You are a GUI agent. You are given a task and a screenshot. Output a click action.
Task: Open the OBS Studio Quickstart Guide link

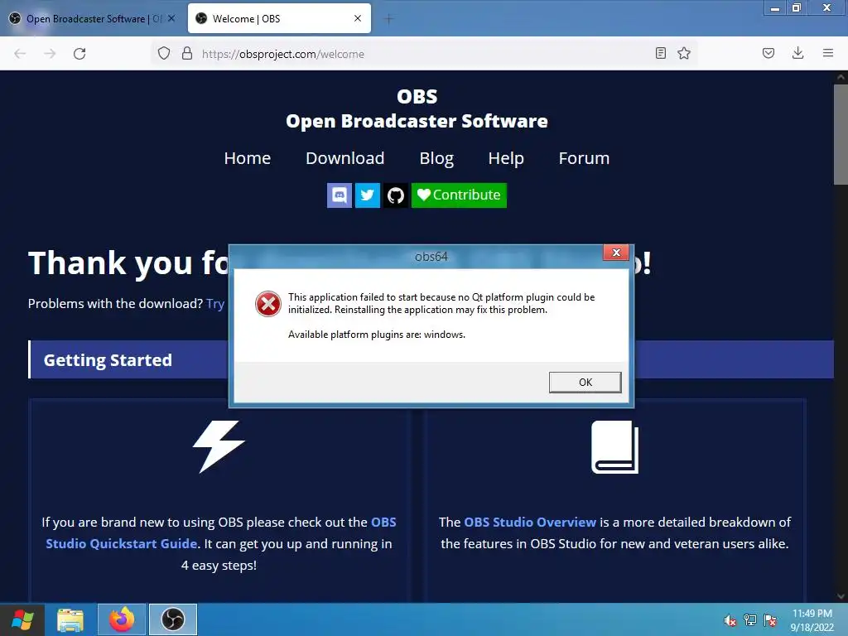pos(220,532)
